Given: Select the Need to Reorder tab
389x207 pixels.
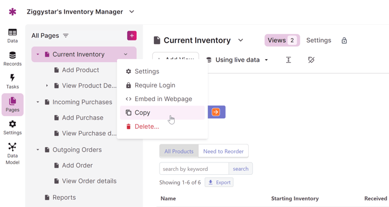Looking at the screenshot, I should pos(223,151).
